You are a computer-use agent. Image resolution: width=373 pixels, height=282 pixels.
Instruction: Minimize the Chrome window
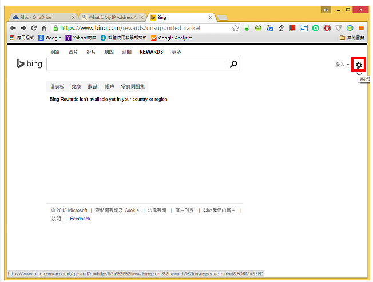338,10
